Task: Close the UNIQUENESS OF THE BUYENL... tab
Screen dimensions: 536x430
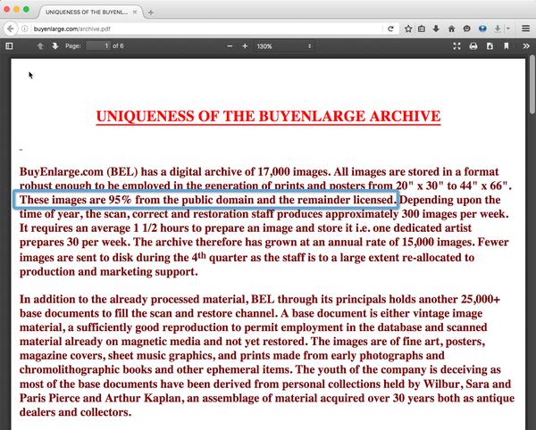Action: click(x=135, y=12)
